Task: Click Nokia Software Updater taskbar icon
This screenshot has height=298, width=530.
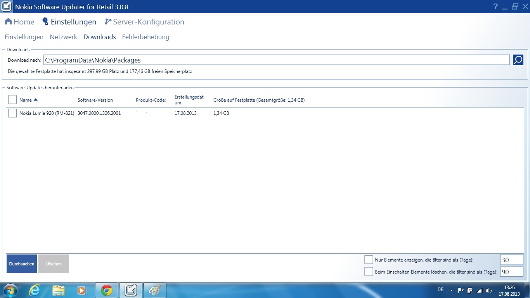Action: click(131, 290)
